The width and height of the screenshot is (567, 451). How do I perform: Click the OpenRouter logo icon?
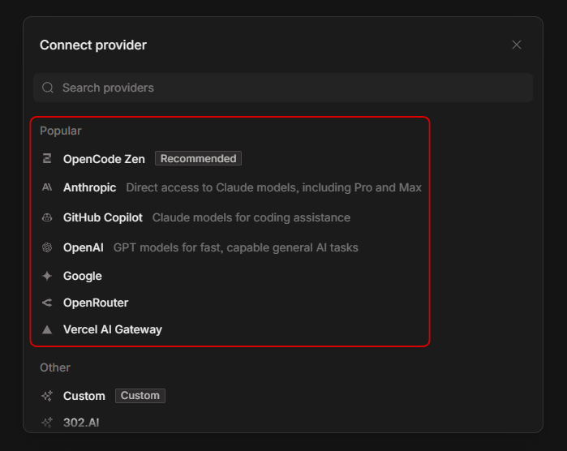(47, 303)
